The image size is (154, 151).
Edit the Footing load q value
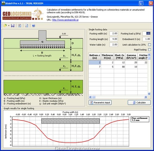(147, 34)
